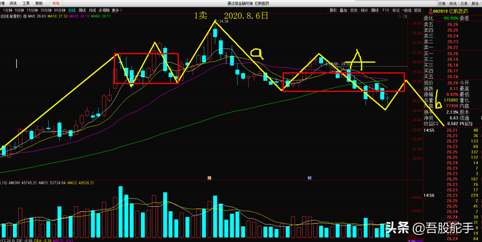The width and height of the screenshot is (482, 242).
Task: Click the MA60: 28.11 indicator label
Action: click(100, 16)
